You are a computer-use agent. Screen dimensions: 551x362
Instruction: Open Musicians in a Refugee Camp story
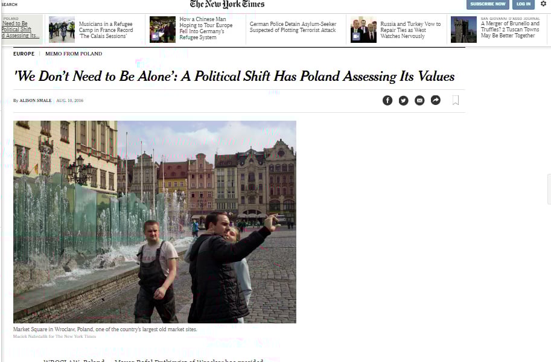tap(106, 30)
